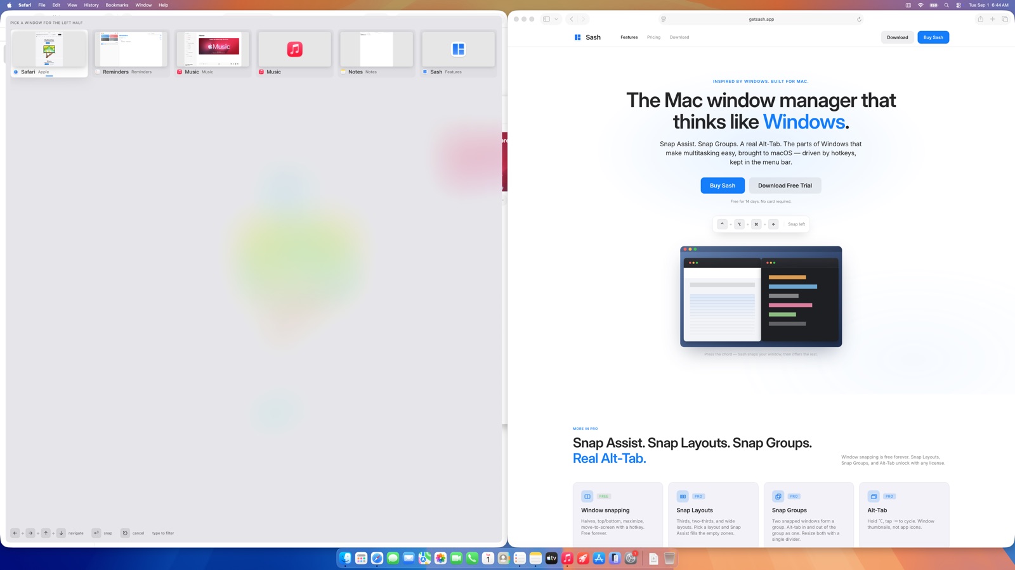Open the Share button in Safari toolbar
This screenshot has height=570, width=1015.
coord(980,19)
